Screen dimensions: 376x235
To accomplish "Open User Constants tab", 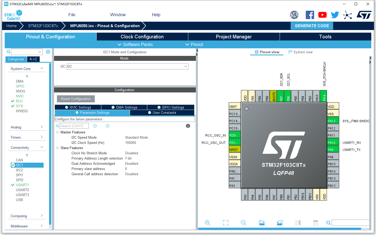I will (162, 113).
